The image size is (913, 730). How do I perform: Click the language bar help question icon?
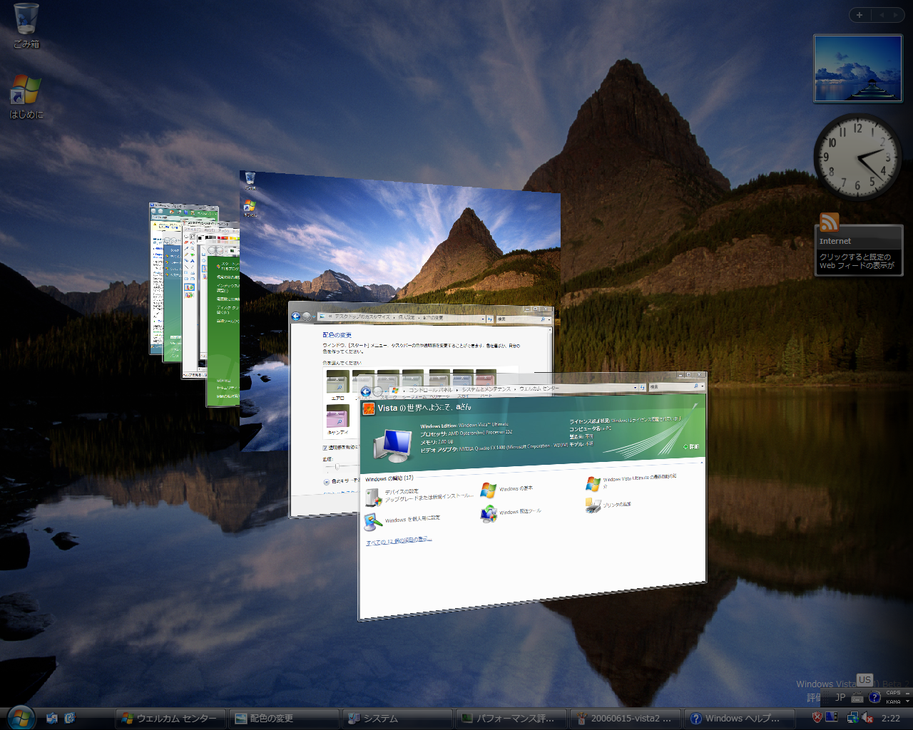tap(874, 697)
